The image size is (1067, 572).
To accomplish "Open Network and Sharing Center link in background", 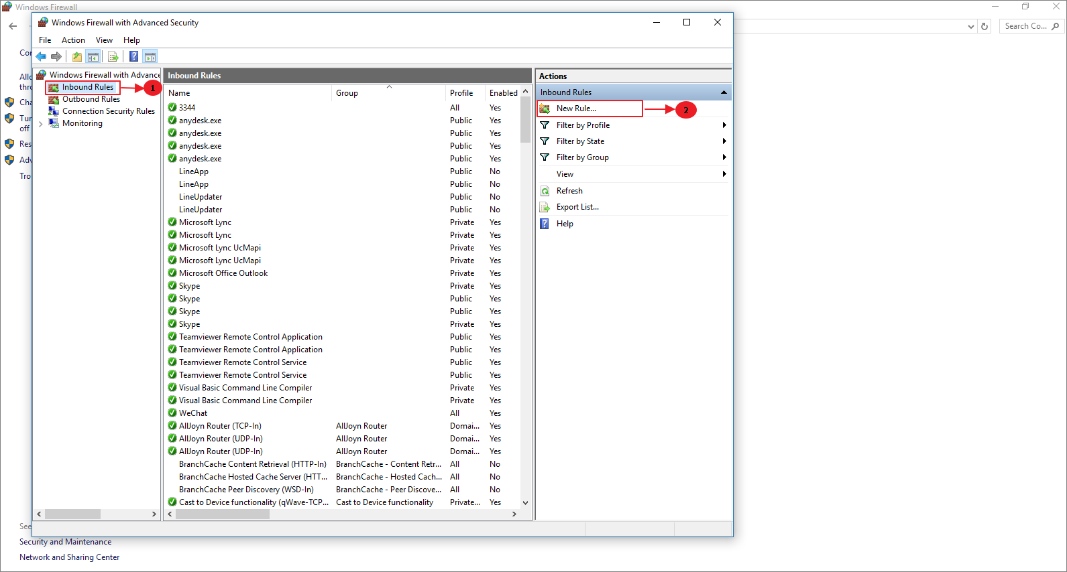I will [69, 557].
